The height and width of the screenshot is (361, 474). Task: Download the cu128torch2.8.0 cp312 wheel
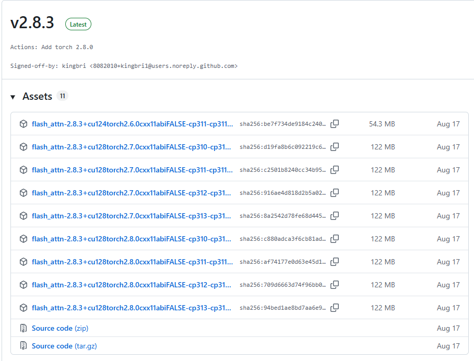tap(131, 285)
